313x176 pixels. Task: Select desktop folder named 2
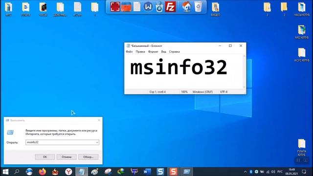pos(284,9)
